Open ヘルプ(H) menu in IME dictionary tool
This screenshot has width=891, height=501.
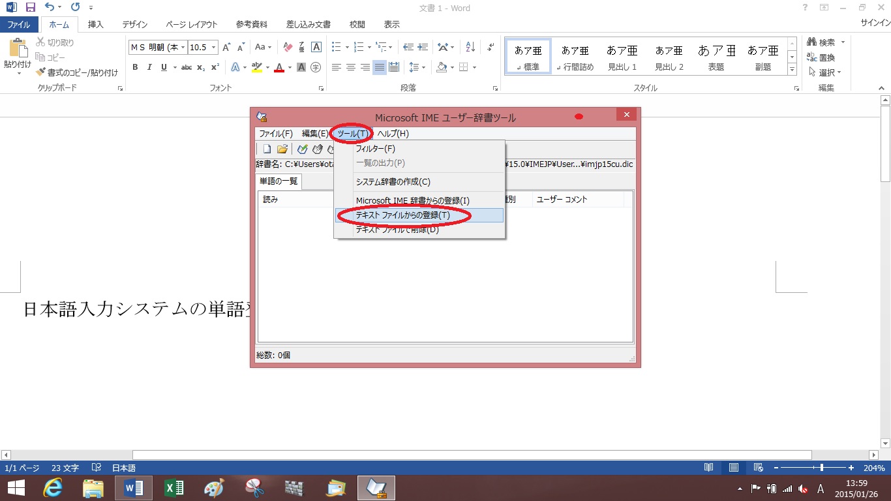tap(393, 134)
